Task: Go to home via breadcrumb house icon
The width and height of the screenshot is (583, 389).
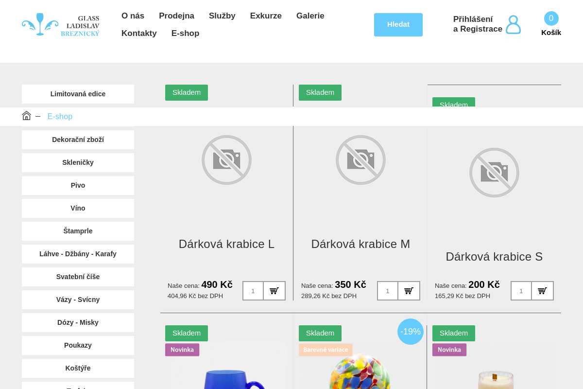Action: point(26,116)
